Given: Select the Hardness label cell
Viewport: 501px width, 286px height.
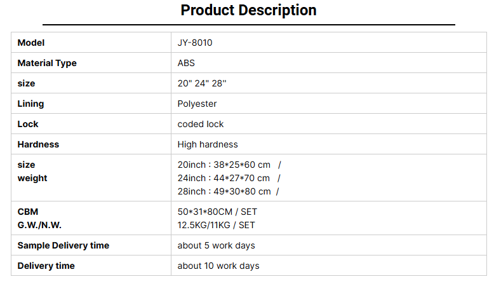Looking at the screenshot, I should 91,144.
